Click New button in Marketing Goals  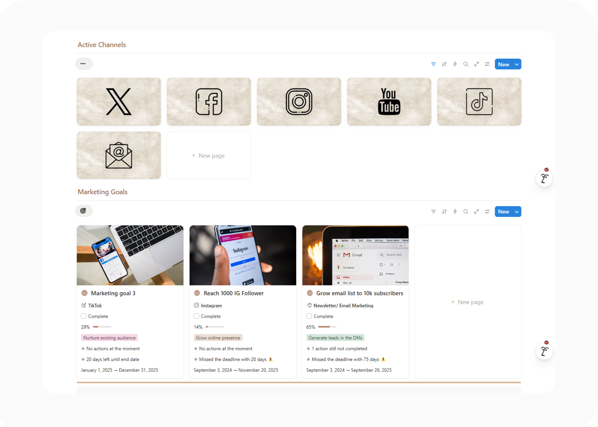tap(503, 211)
